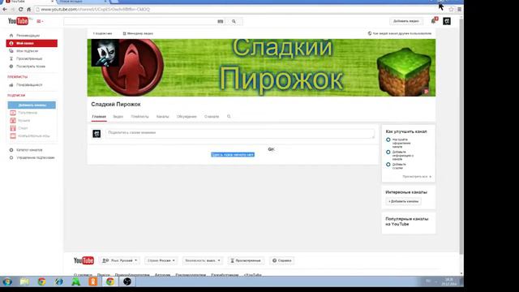Click the Добавить видео upload button
This screenshot has width=519, height=292.
[405, 21]
